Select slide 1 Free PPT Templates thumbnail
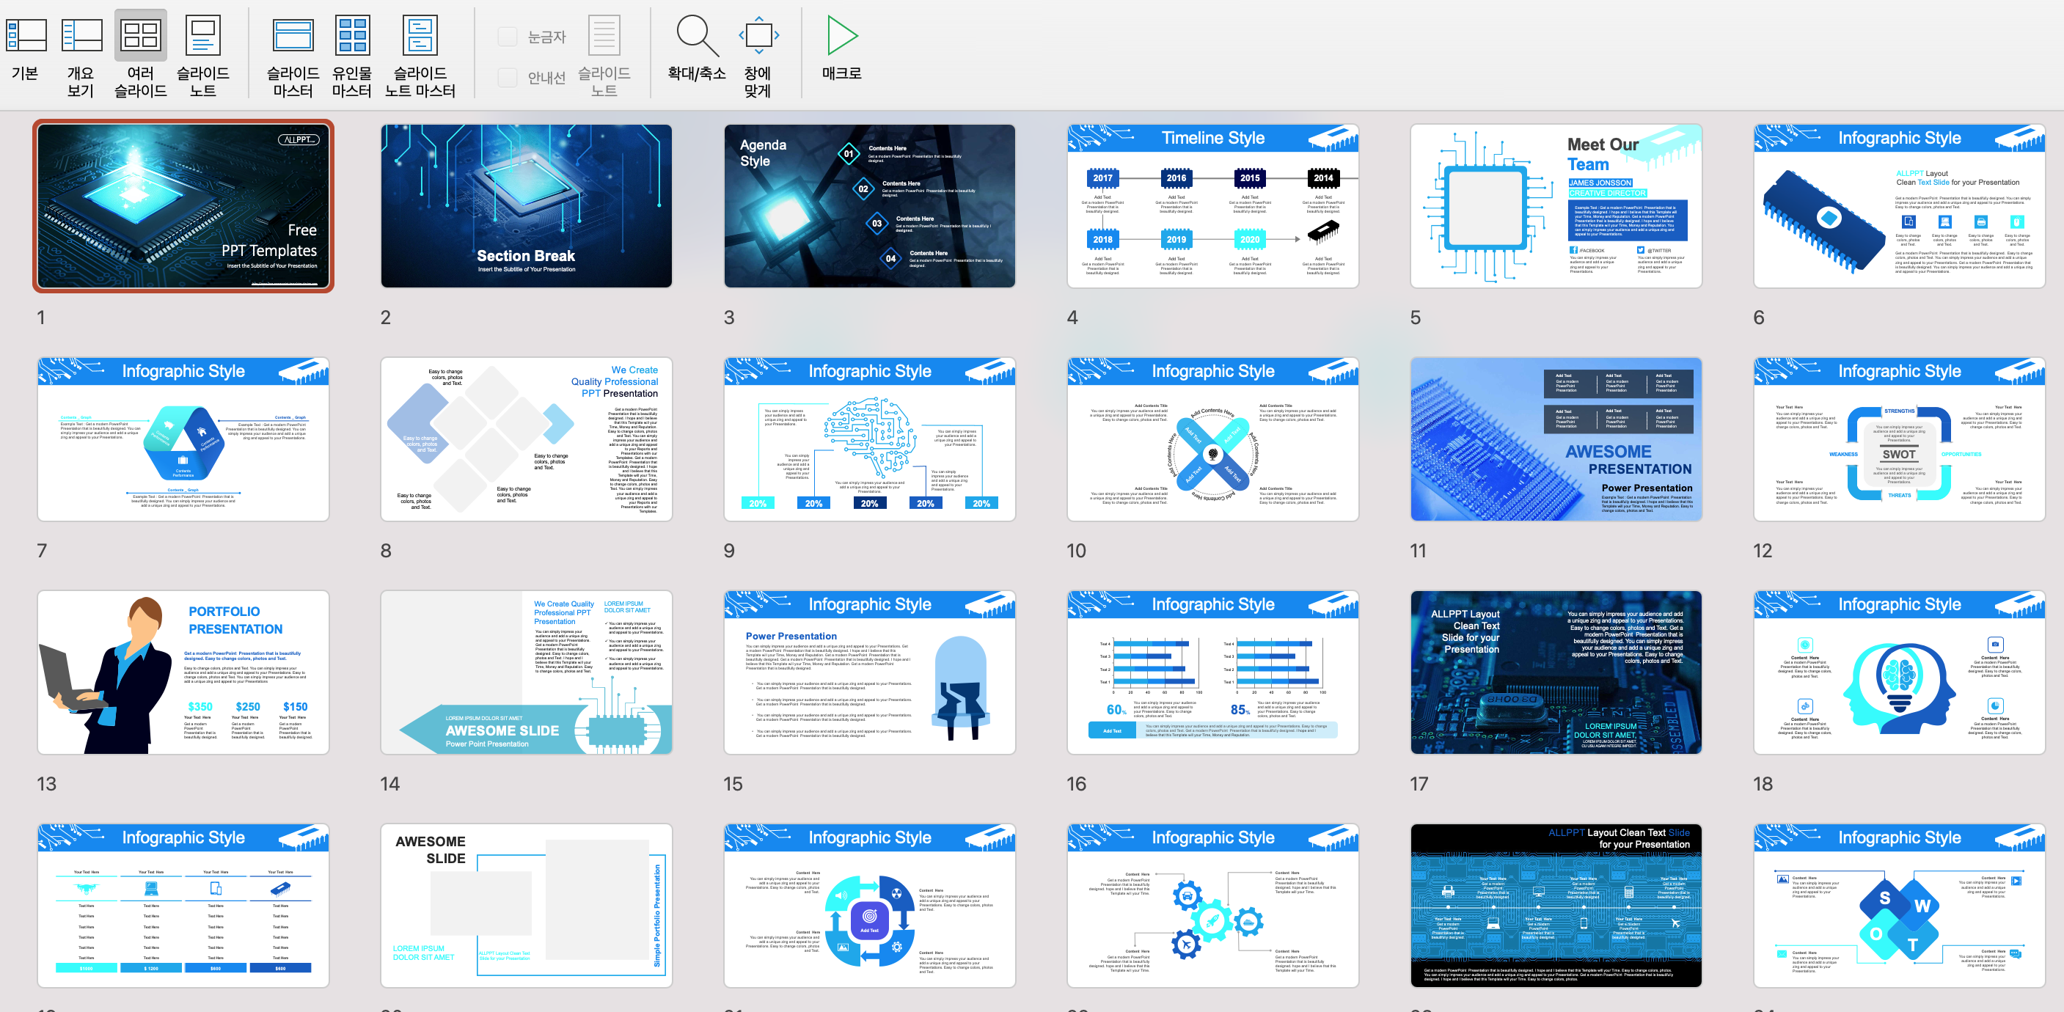The height and width of the screenshot is (1012, 2064). coord(183,206)
